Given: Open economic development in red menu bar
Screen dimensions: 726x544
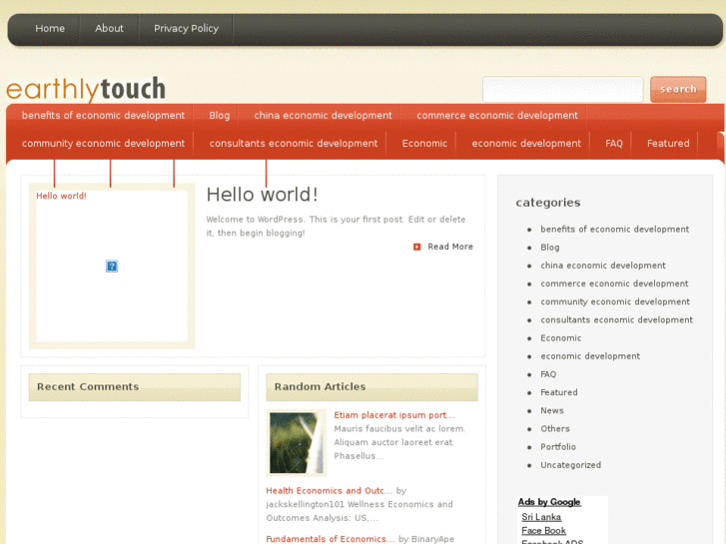Looking at the screenshot, I should click(x=526, y=144).
